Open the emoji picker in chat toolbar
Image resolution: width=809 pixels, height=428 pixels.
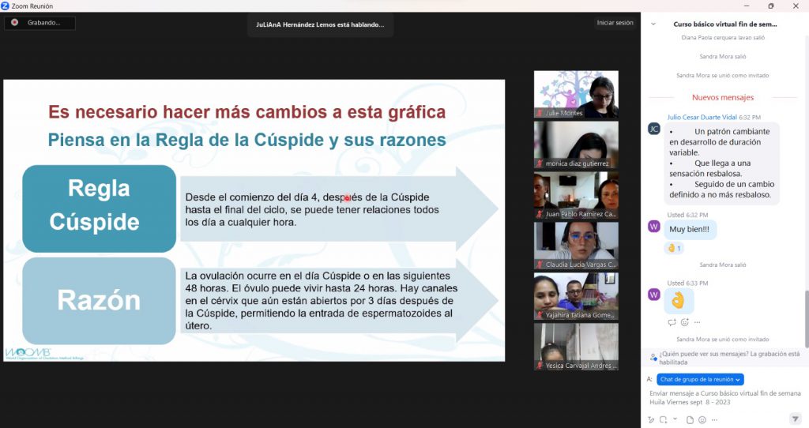pyautogui.click(x=702, y=420)
